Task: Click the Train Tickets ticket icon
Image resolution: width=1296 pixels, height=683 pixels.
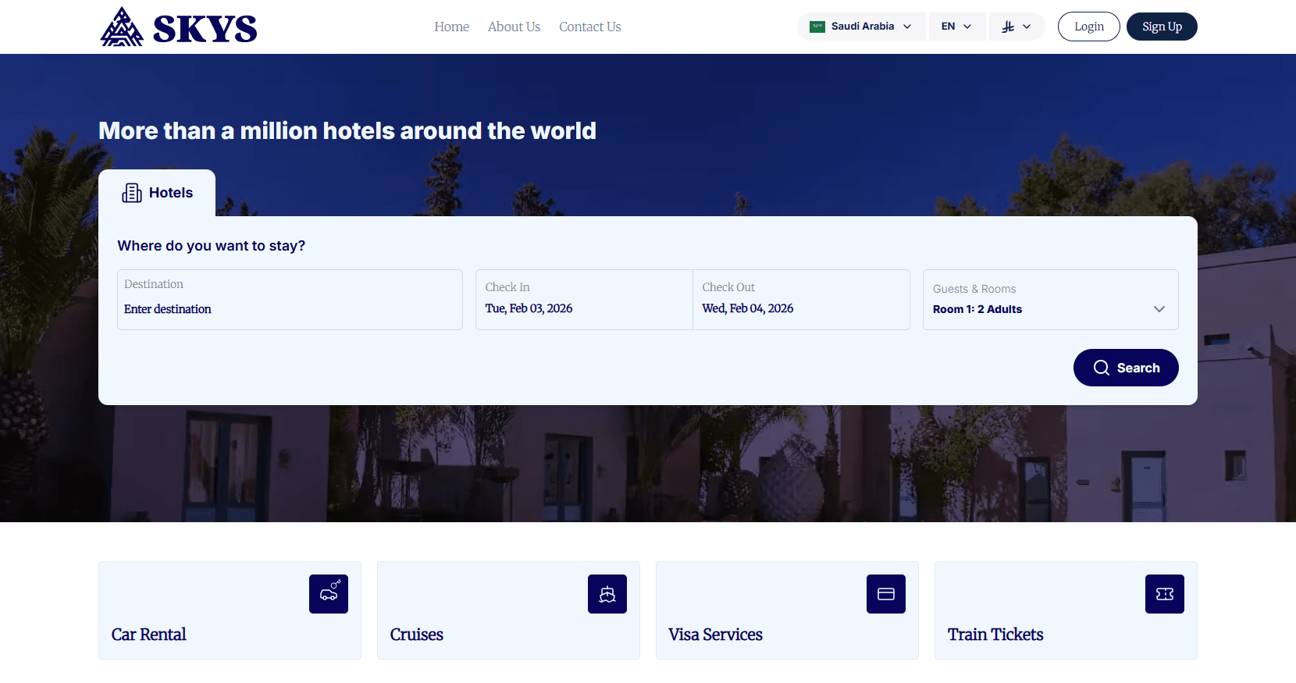Action: [1165, 594]
